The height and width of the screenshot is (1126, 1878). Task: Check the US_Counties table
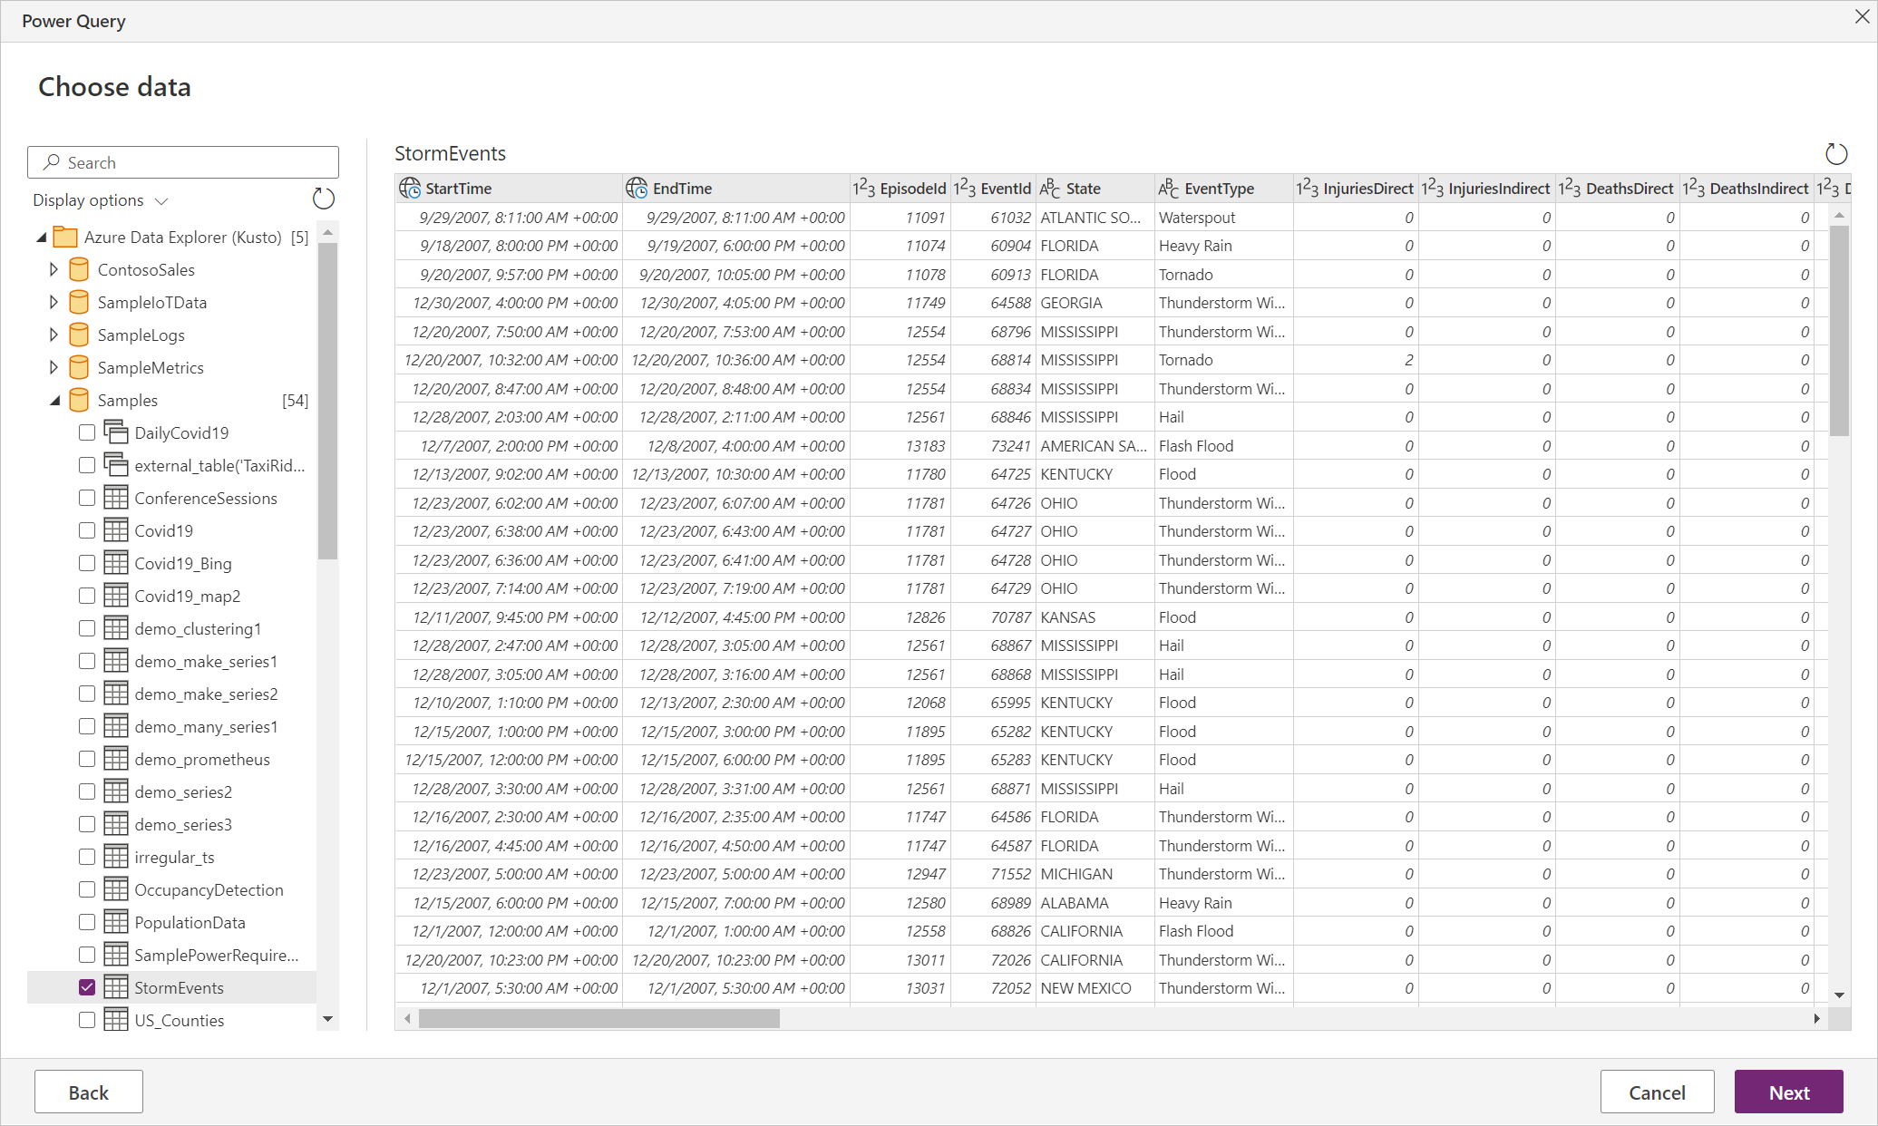click(86, 1019)
